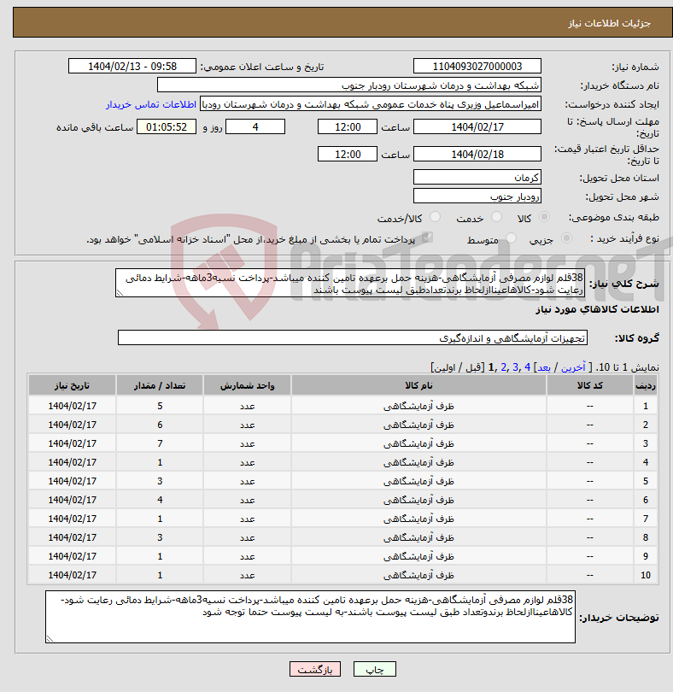This screenshot has height=692, width=673.
Task: Click item name in row 8
Action: (x=418, y=537)
